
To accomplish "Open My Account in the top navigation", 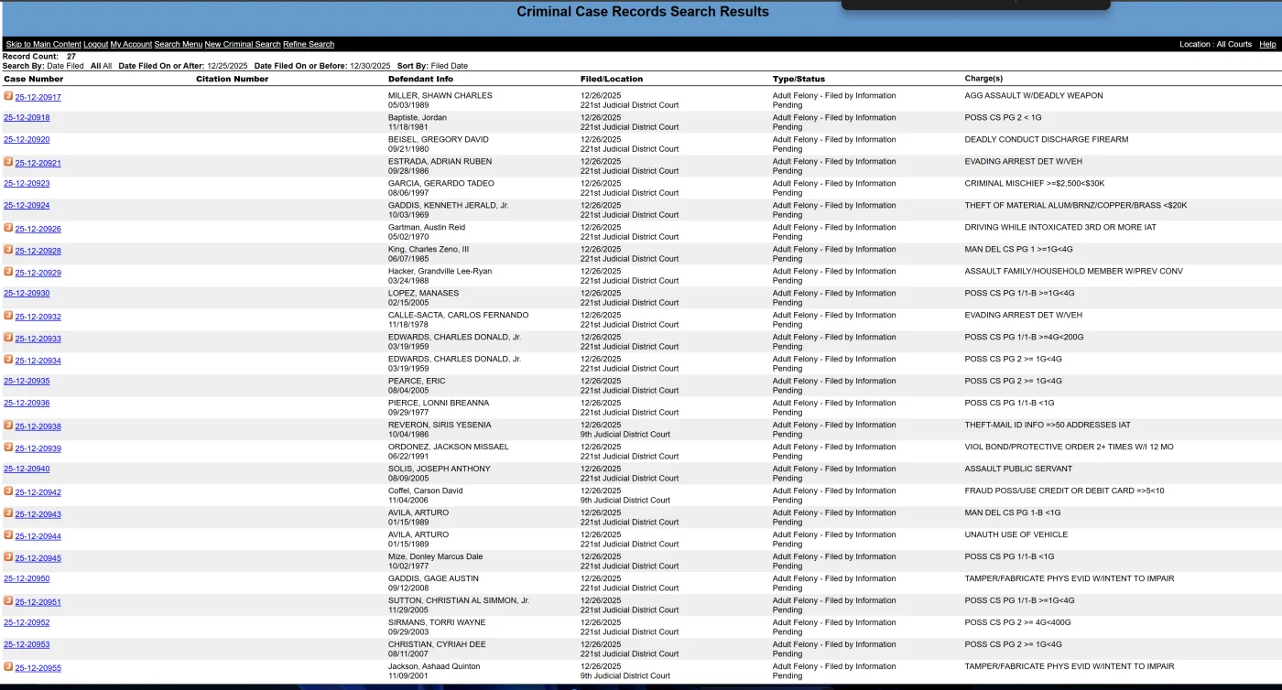I will pyautogui.click(x=131, y=44).
